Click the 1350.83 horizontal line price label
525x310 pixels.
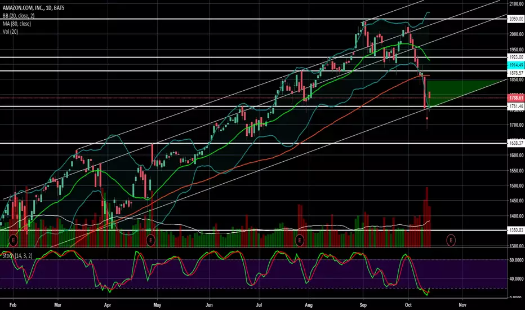coord(516,230)
